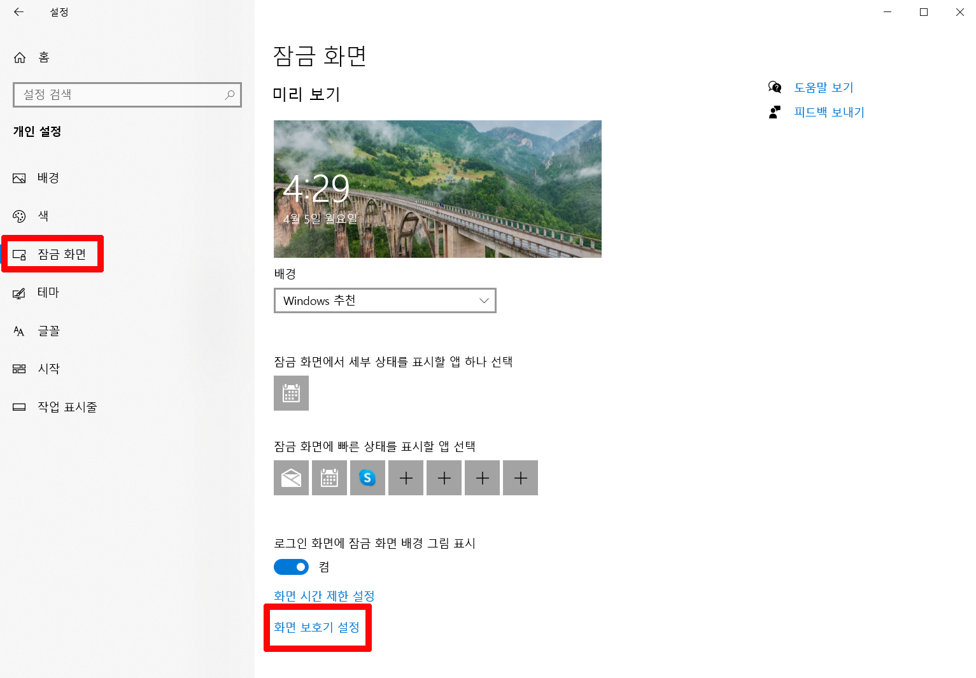This screenshot has height=678, width=976.
Task: Open the 색 colors settings page
Action: coord(43,216)
